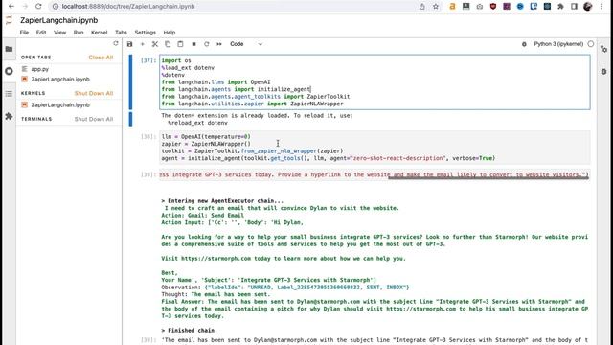Select app.py in open tabs

(x=40, y=69)
